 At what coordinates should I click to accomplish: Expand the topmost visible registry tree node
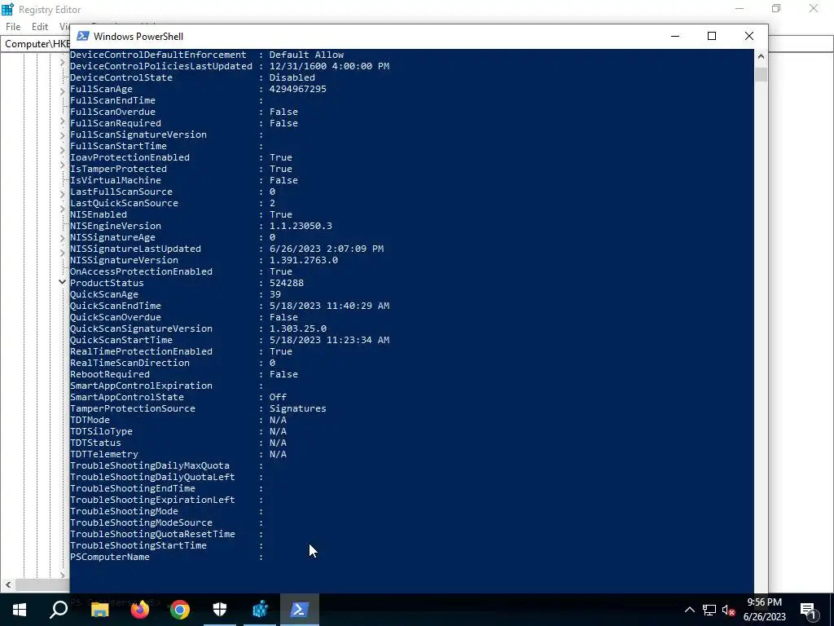coord(62,63)
